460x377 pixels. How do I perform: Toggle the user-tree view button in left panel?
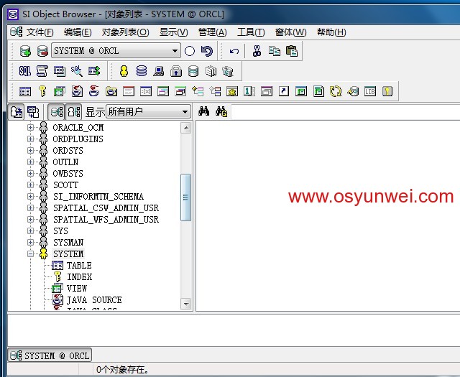coord(16,112)
